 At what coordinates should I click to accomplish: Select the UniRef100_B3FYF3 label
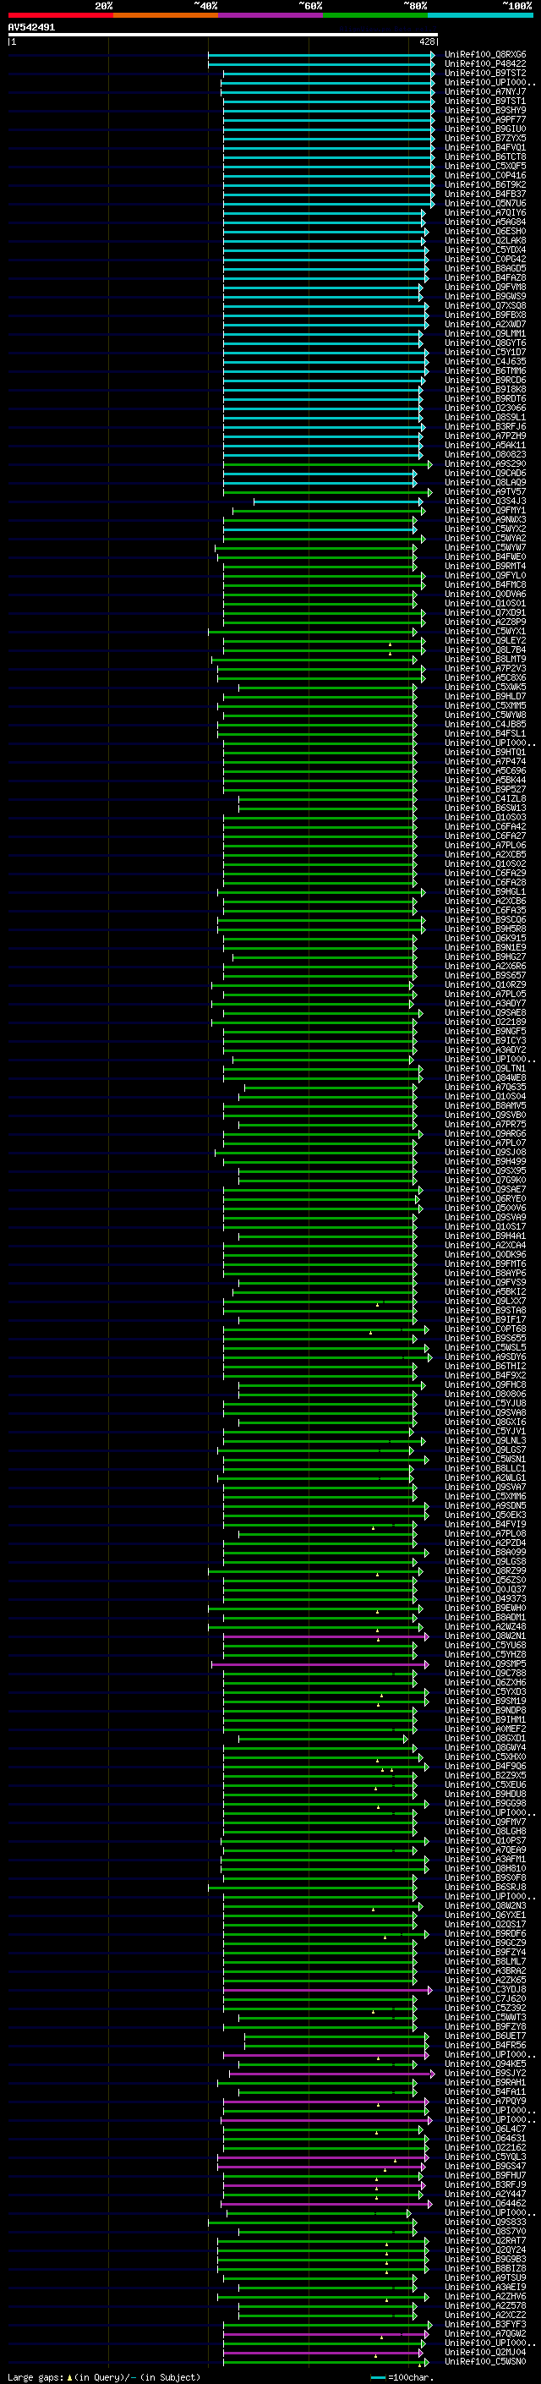click(x=484, y=2324)
